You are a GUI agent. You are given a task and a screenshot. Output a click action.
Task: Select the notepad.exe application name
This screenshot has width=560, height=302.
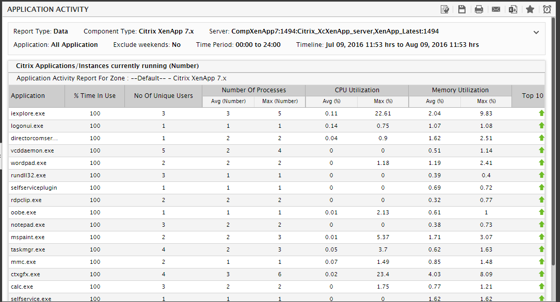pos(28,225)
